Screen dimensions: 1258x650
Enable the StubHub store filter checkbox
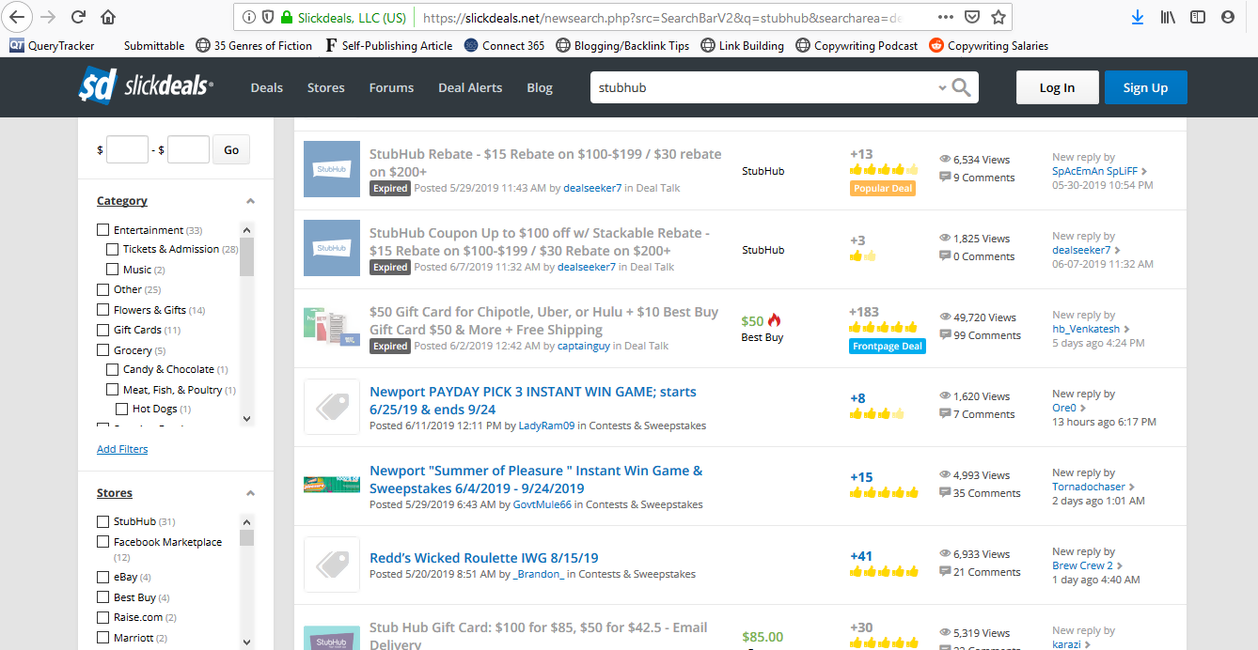pos(103,521)
